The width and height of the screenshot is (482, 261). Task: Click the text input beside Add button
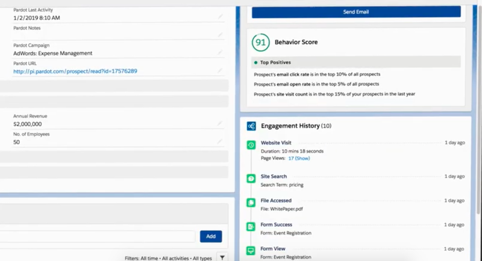[x=97, y=236]
